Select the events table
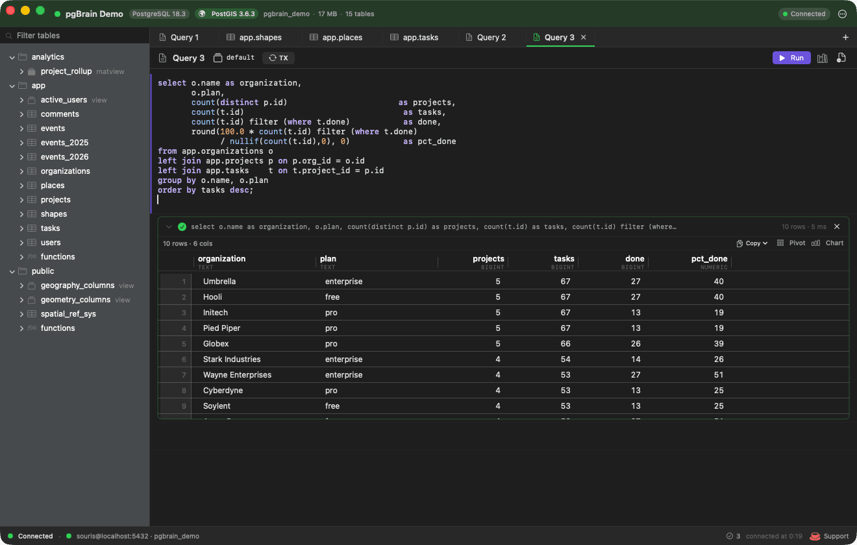This screenshot has height=545, width=857. tap(53, 128)
